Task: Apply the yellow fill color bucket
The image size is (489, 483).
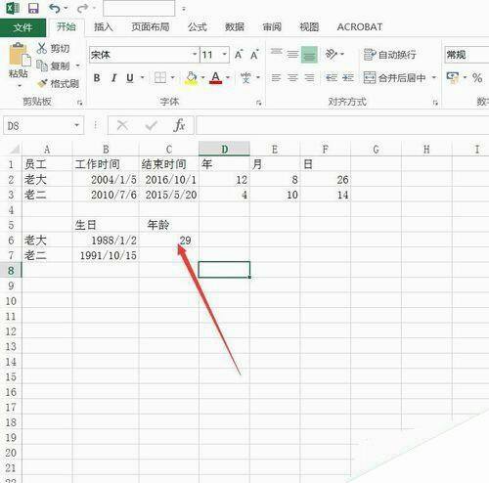Action: point(191,78)
